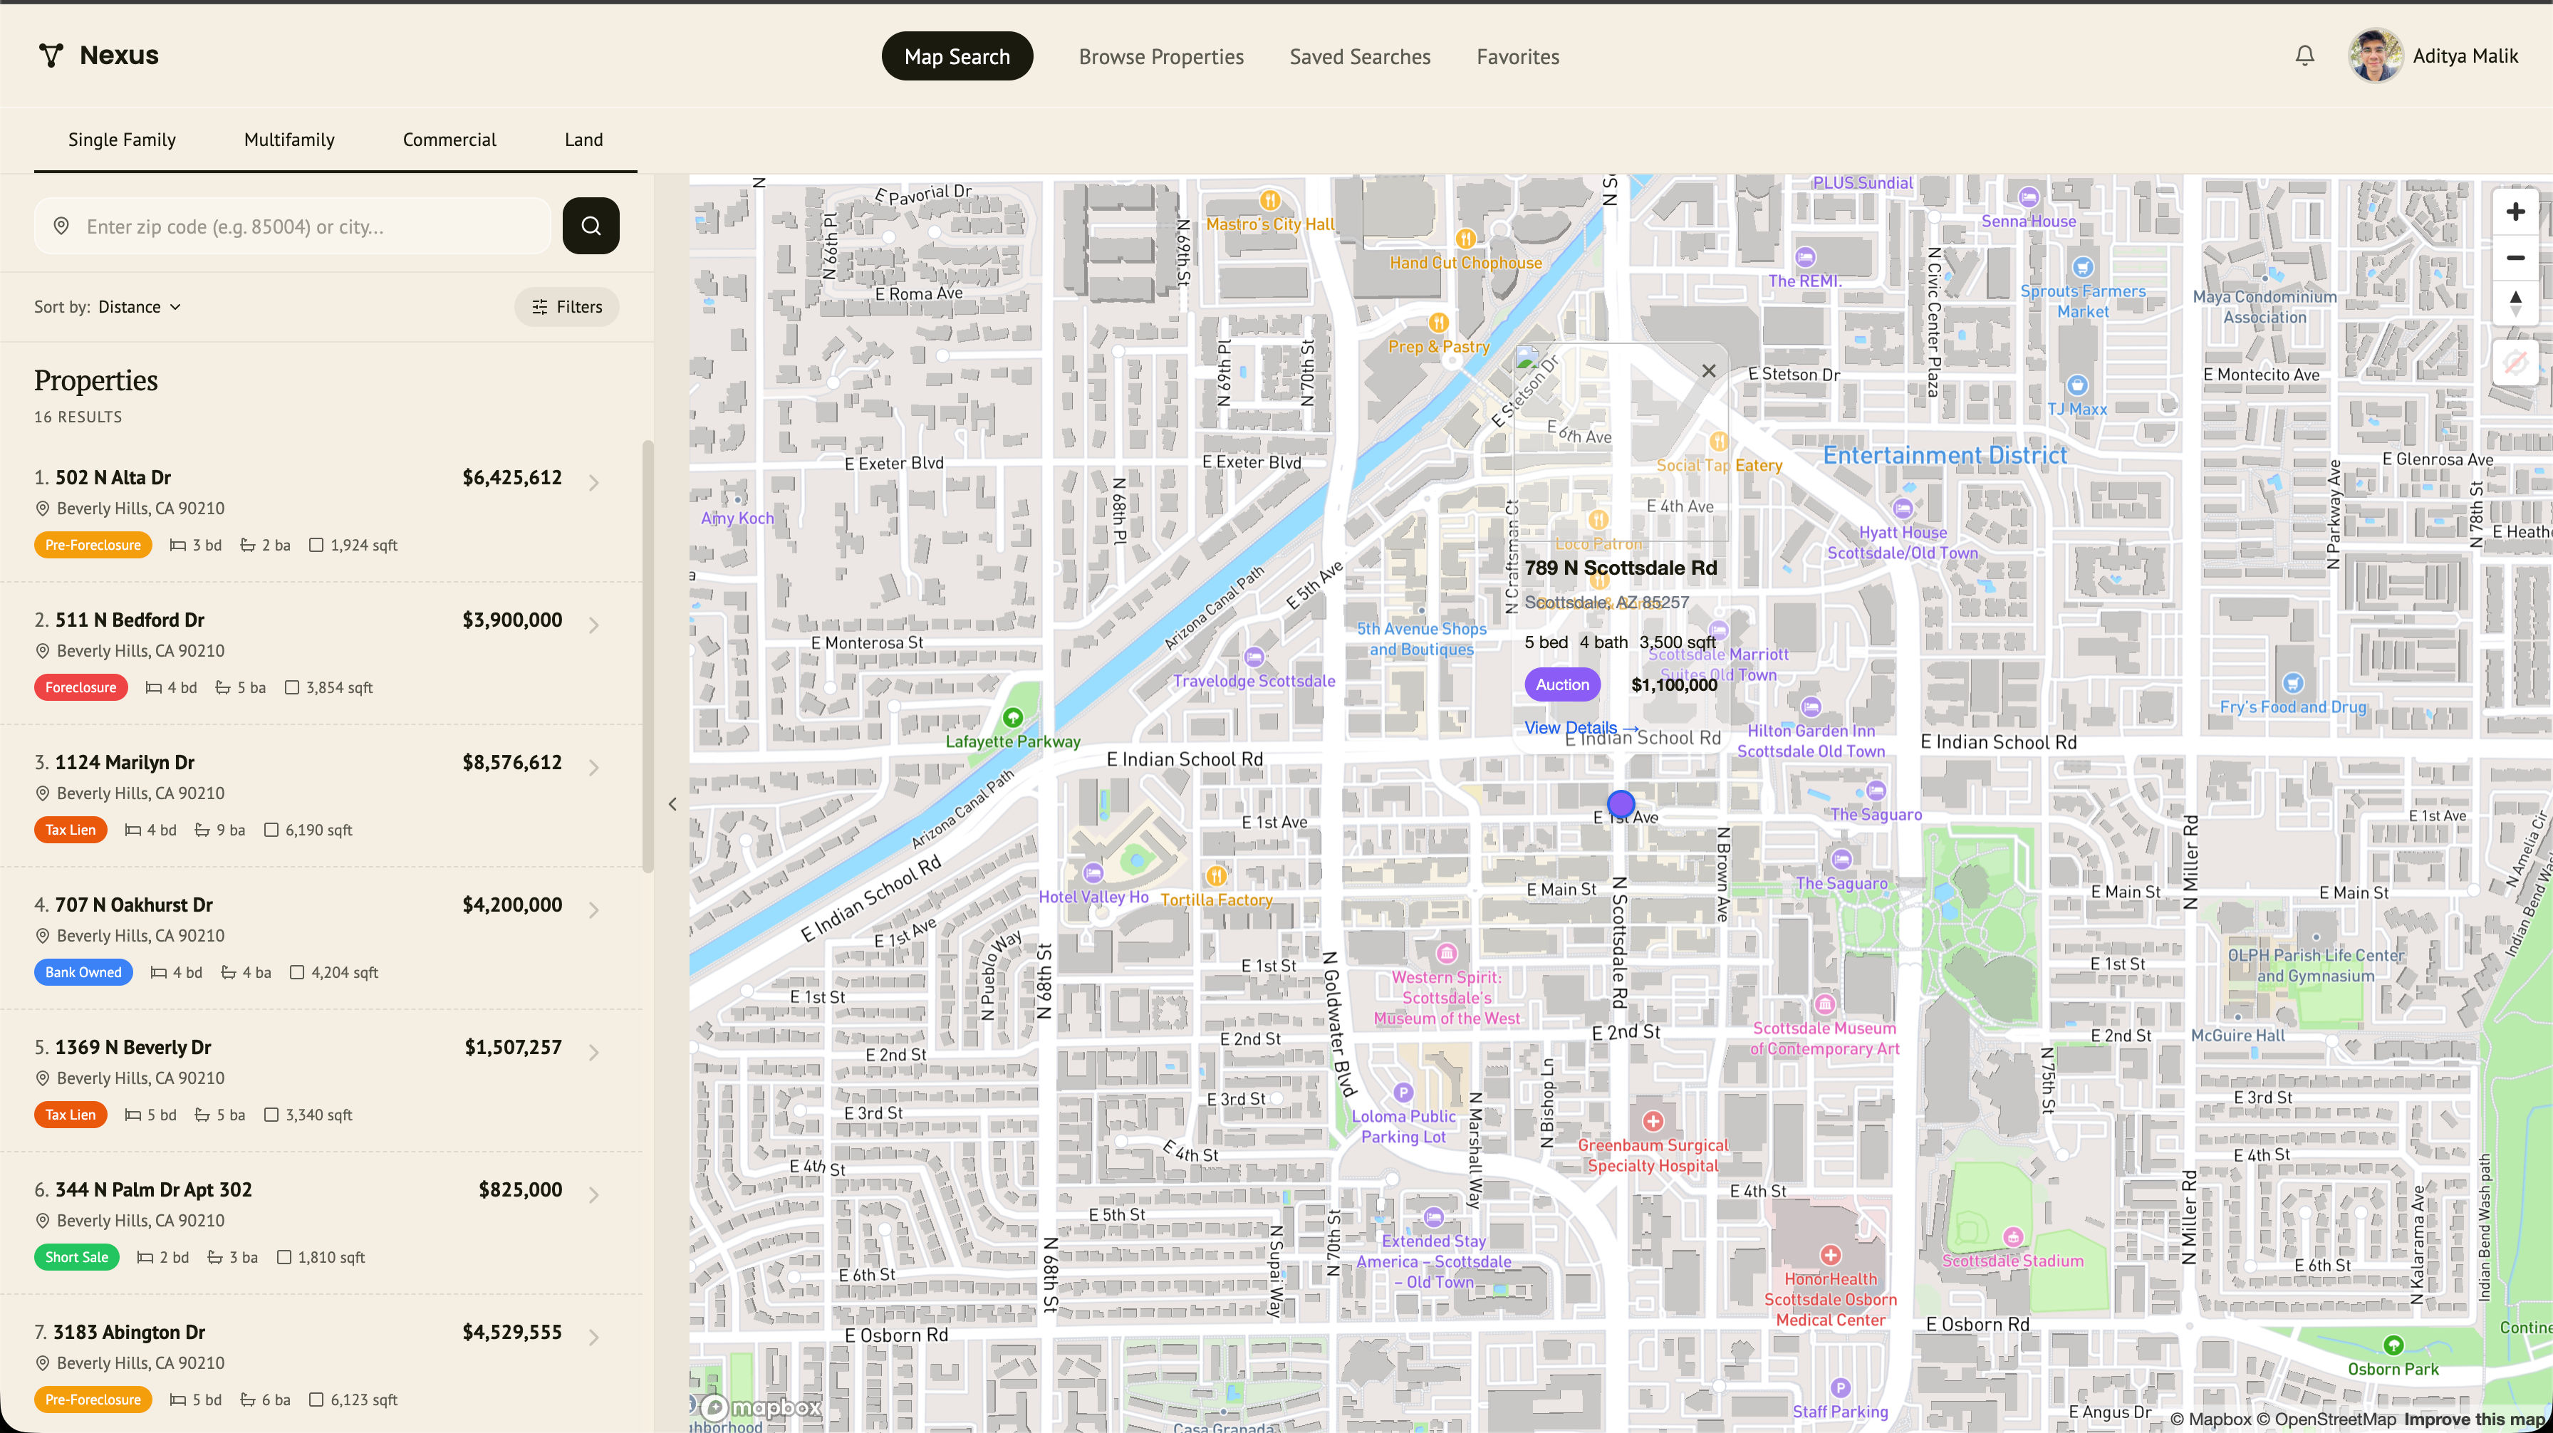The image size is (2553, 1433).
Task: Click the Nexus logo icon
Action: pyautogui.click(x=51, y=56)
